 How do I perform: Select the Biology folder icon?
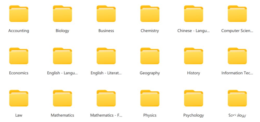click(x=62, y=14)
